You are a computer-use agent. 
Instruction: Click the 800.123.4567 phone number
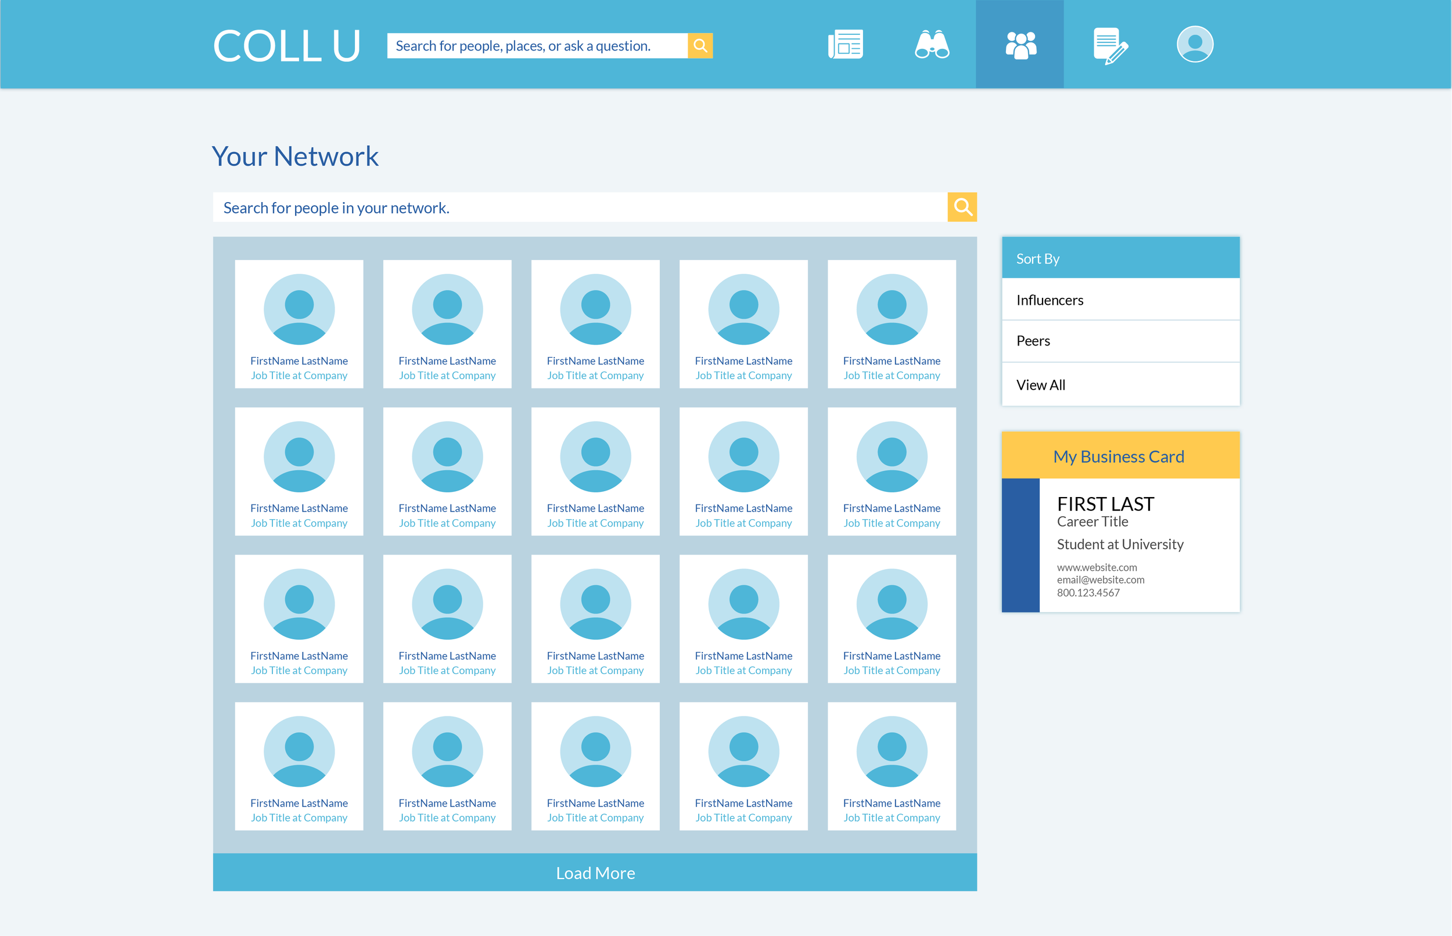coord(1088,593)
